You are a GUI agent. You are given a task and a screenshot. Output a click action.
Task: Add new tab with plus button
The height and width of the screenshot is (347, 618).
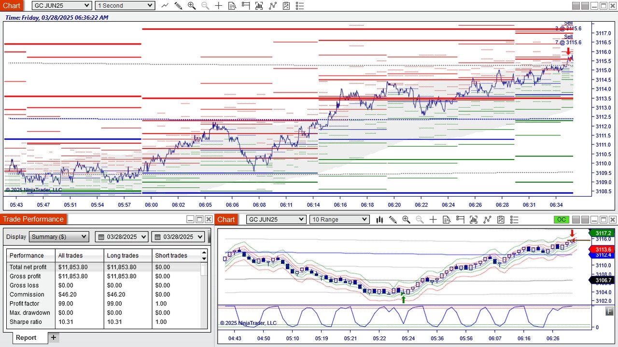[54, 338]
